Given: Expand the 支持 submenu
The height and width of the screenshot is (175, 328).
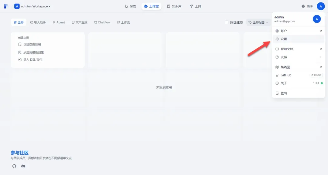Looking at the screenshot, I should pos(298,57).
